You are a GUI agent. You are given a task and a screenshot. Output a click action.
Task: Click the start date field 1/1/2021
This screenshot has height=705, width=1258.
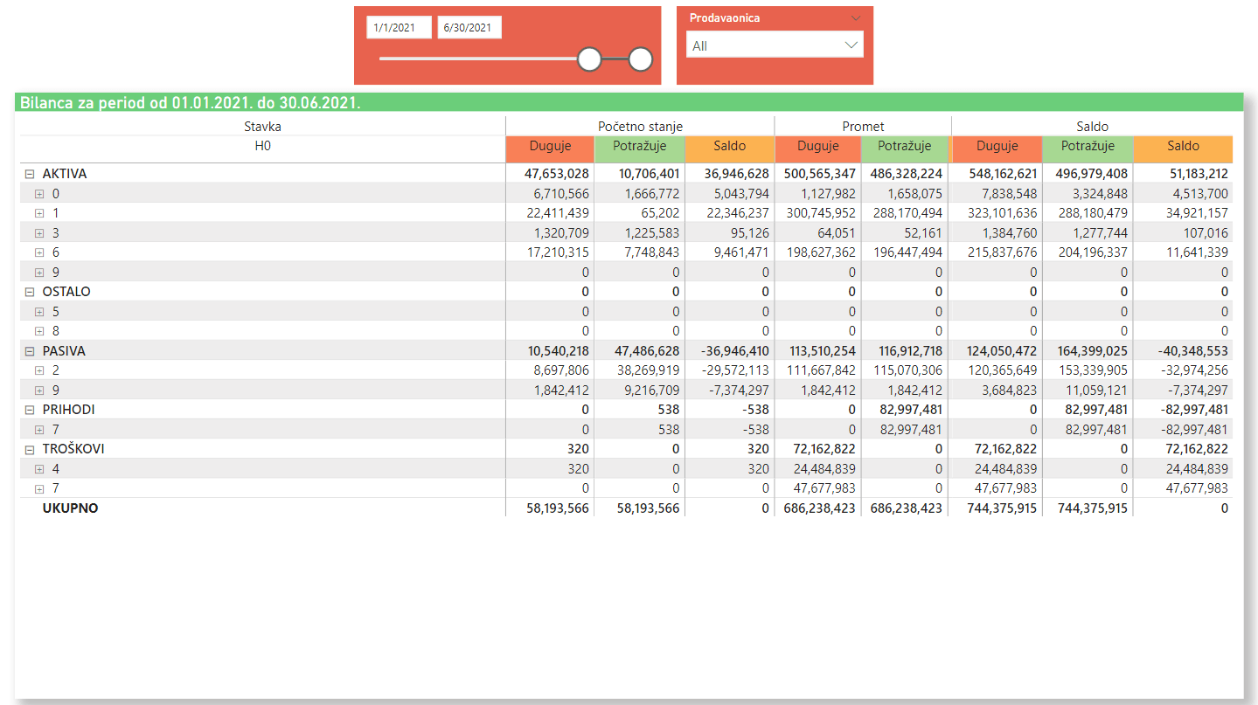(x=399, y=28)
